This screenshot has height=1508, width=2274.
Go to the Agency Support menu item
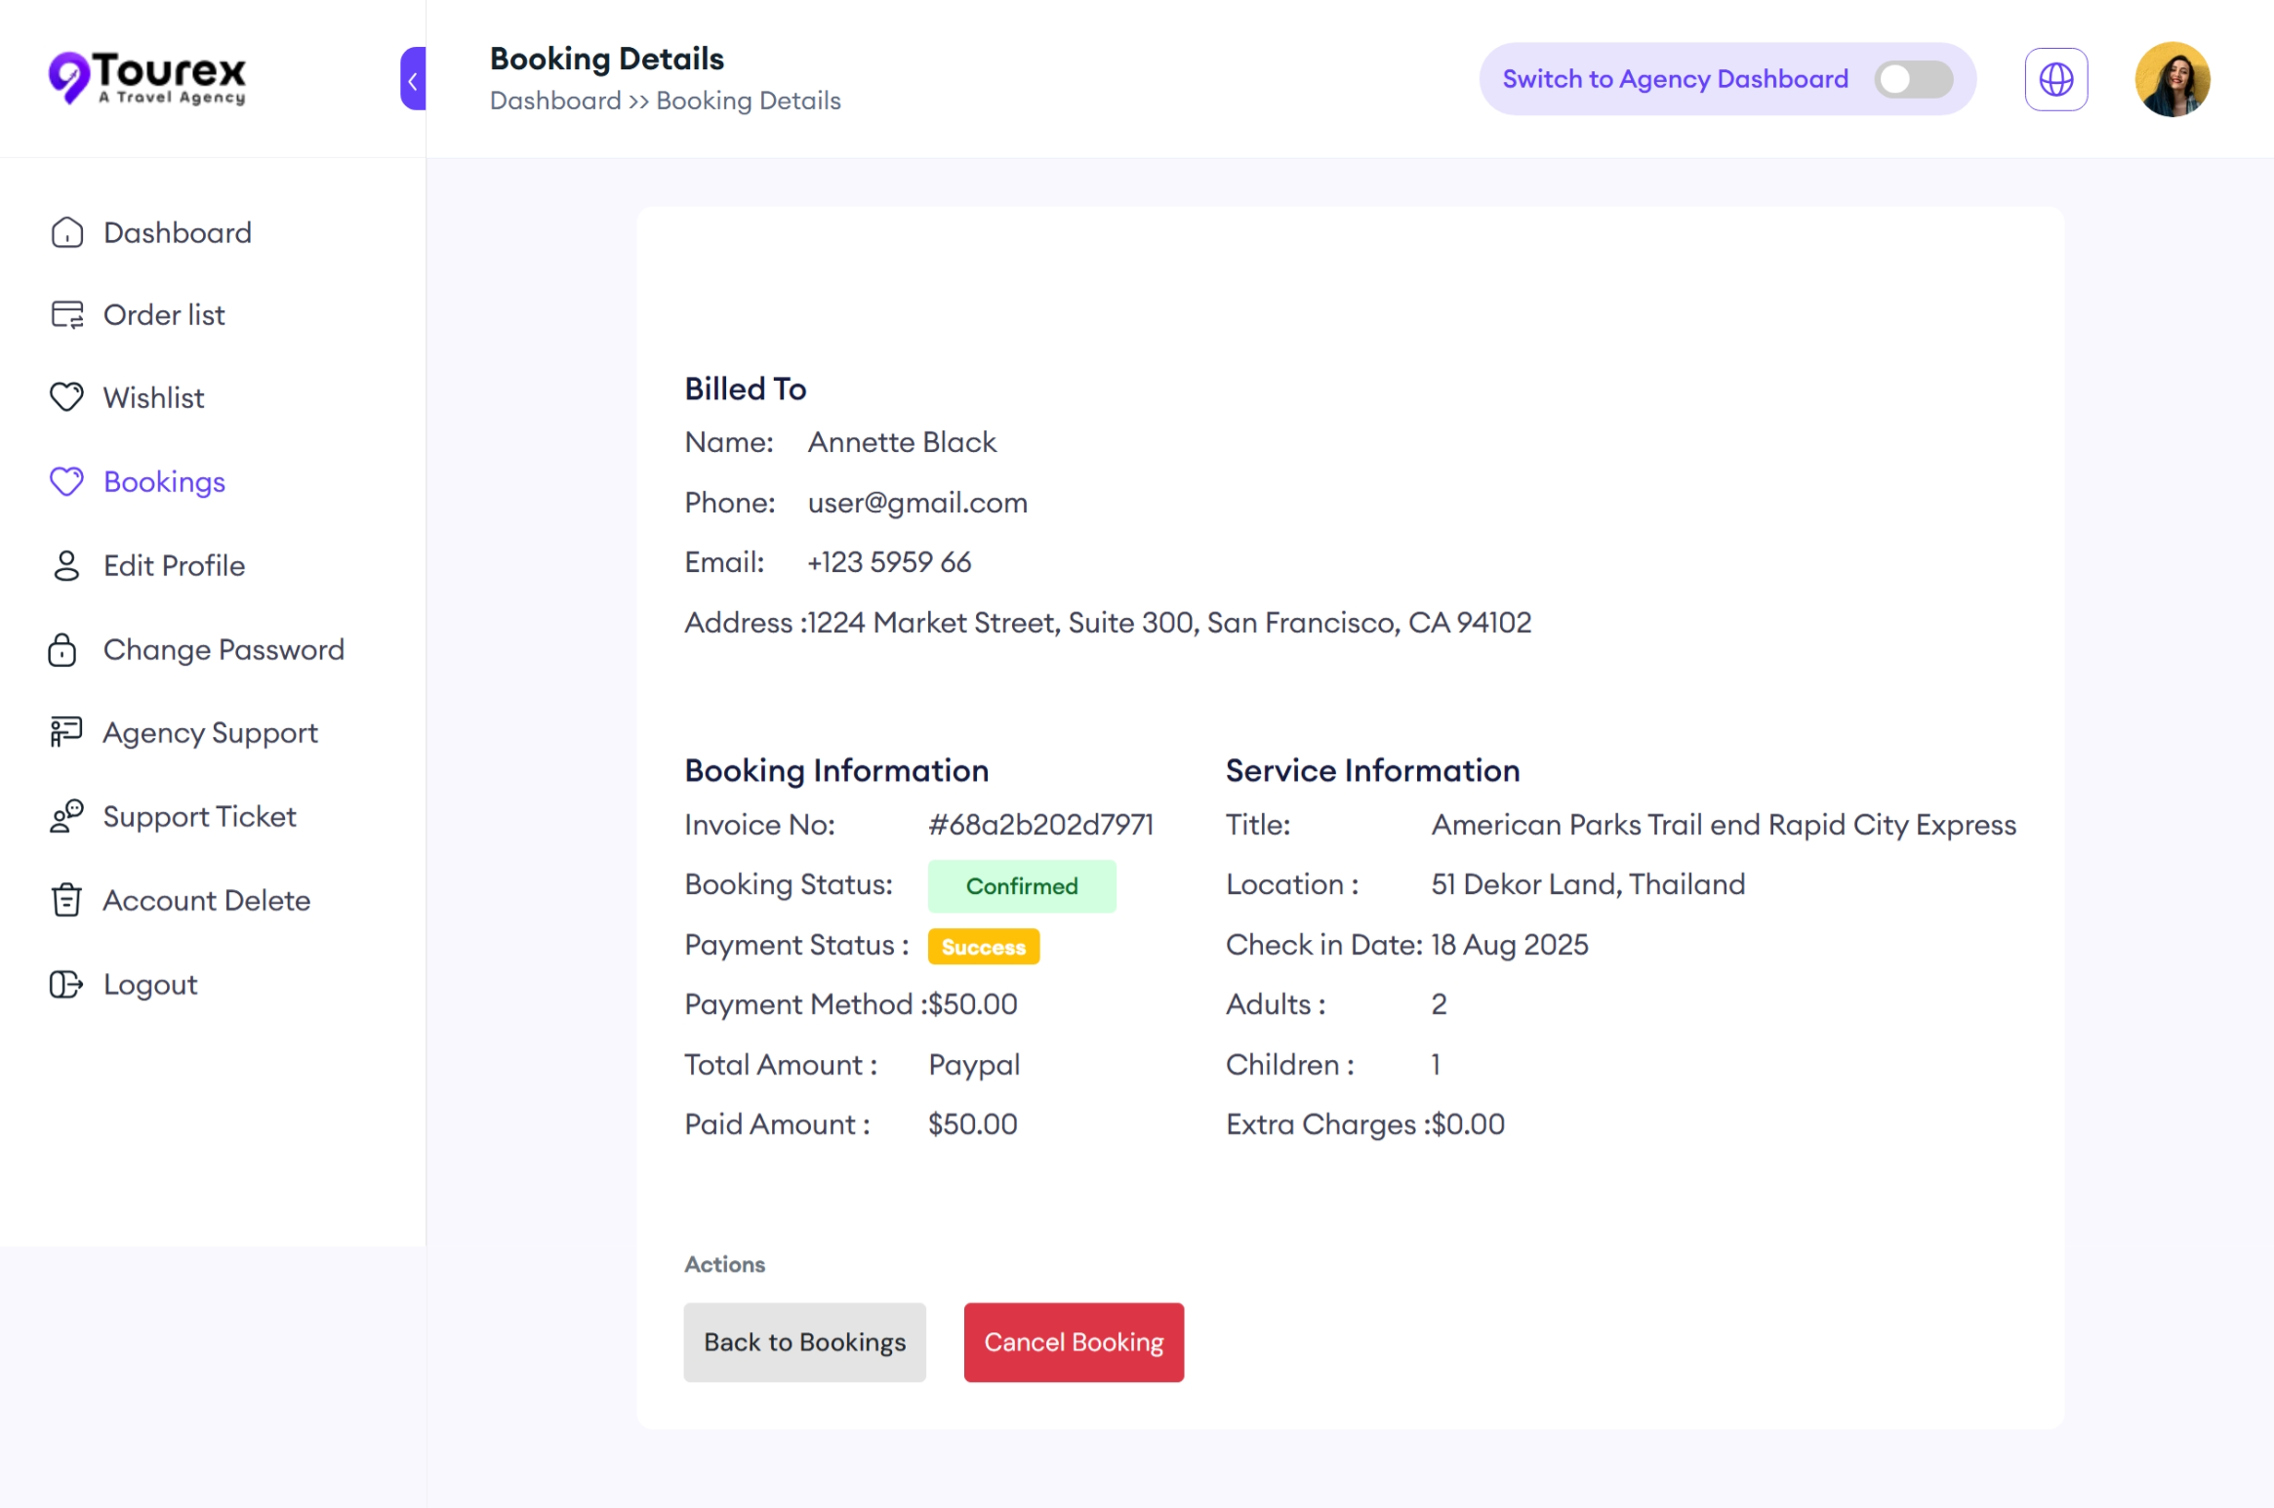pyautogui.click(x=210, y=732)
